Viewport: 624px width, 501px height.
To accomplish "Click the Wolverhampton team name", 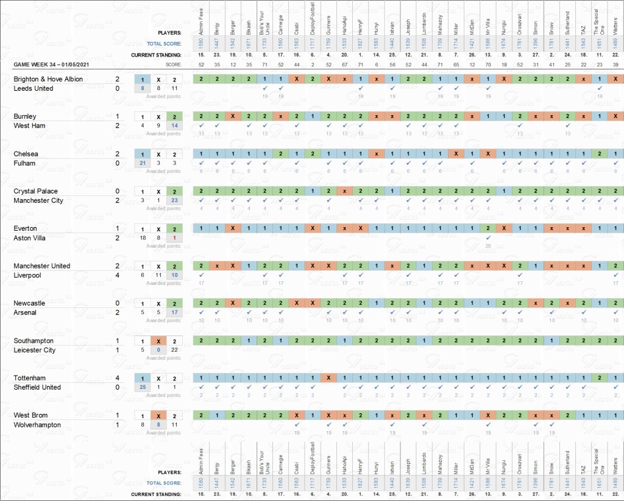I will pos(38,425).
